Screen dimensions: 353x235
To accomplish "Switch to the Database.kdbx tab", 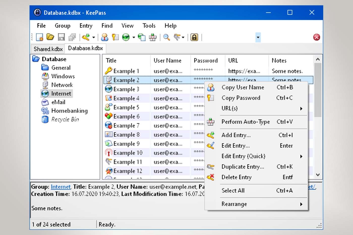I will tap(85, 48).
